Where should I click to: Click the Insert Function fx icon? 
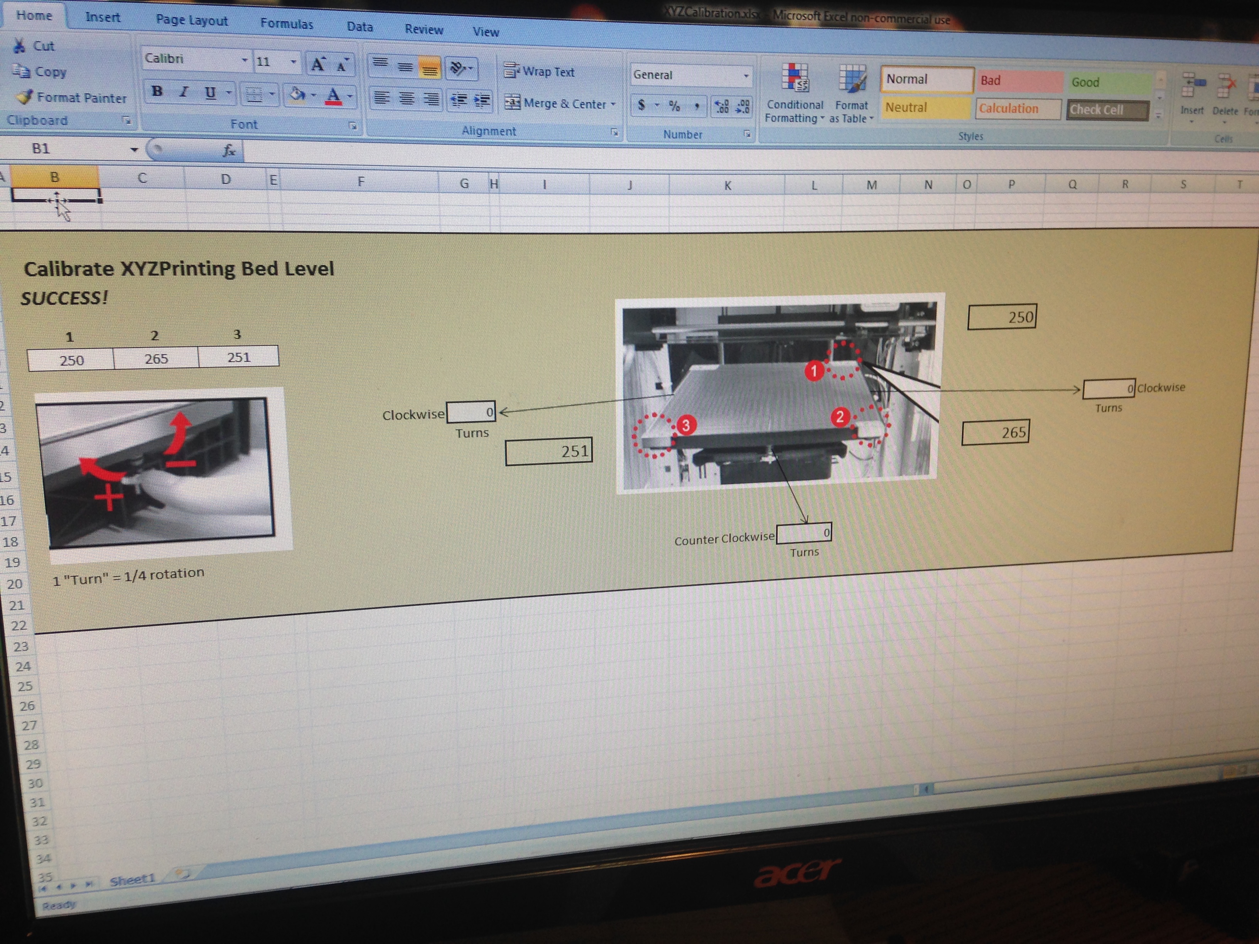click(228, 150)
